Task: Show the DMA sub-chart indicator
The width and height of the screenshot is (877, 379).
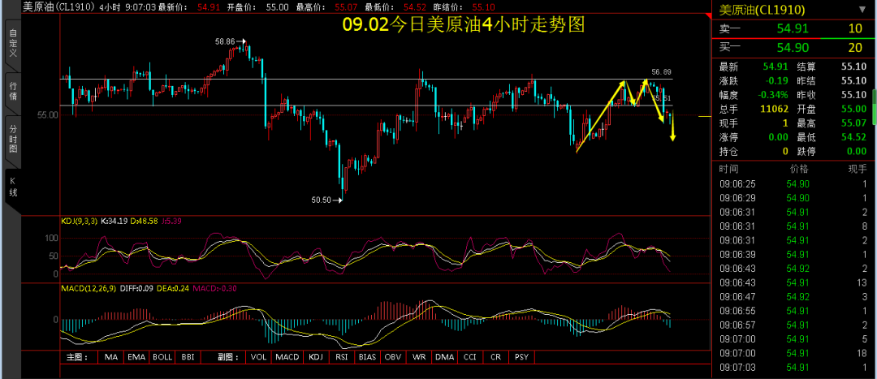Action: coord(445,356)
